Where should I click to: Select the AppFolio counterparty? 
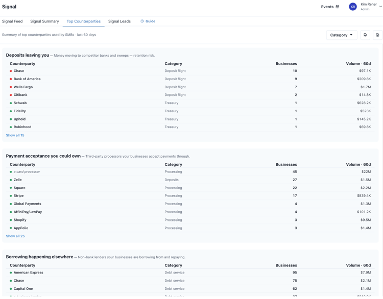(21, 228)
